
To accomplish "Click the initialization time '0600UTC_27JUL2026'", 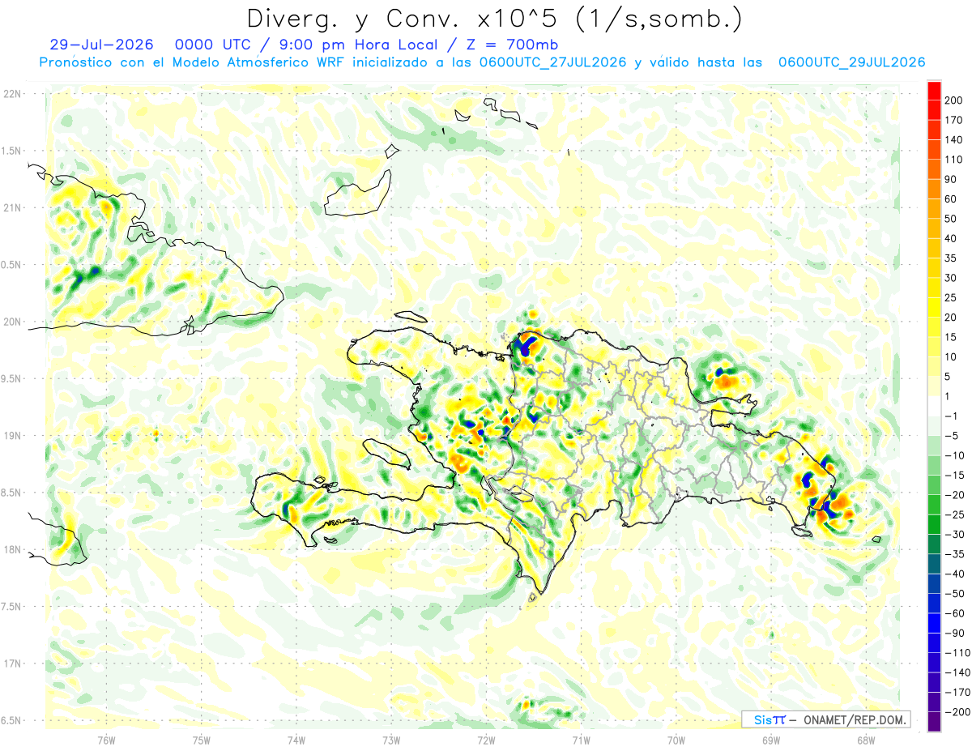I will tap(552, 62).
